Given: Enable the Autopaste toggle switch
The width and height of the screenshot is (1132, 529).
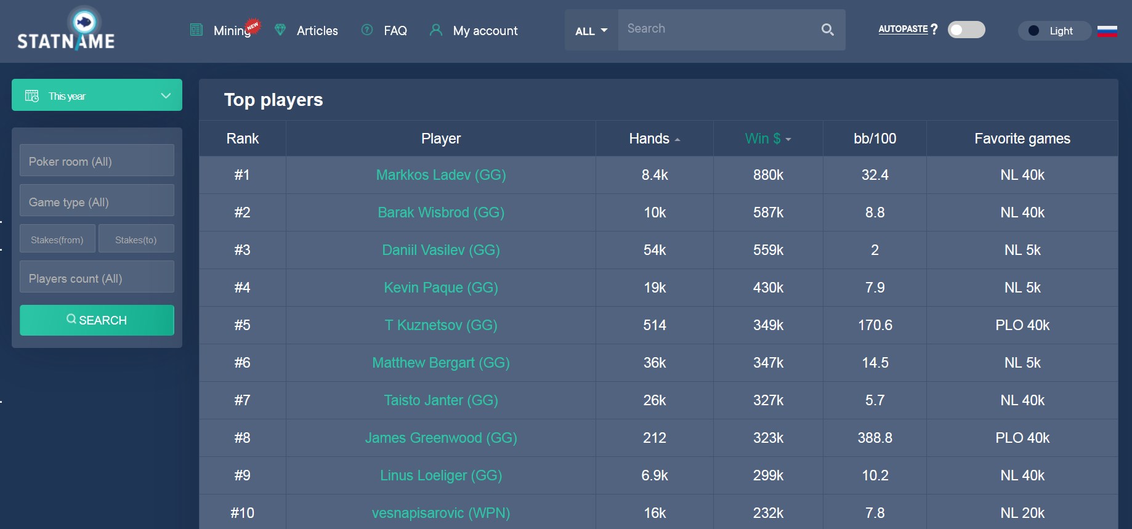Looking at the screenshot, I should (966, 30).
